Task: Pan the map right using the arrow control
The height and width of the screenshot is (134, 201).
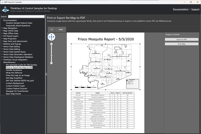Action: pos(54,37)
